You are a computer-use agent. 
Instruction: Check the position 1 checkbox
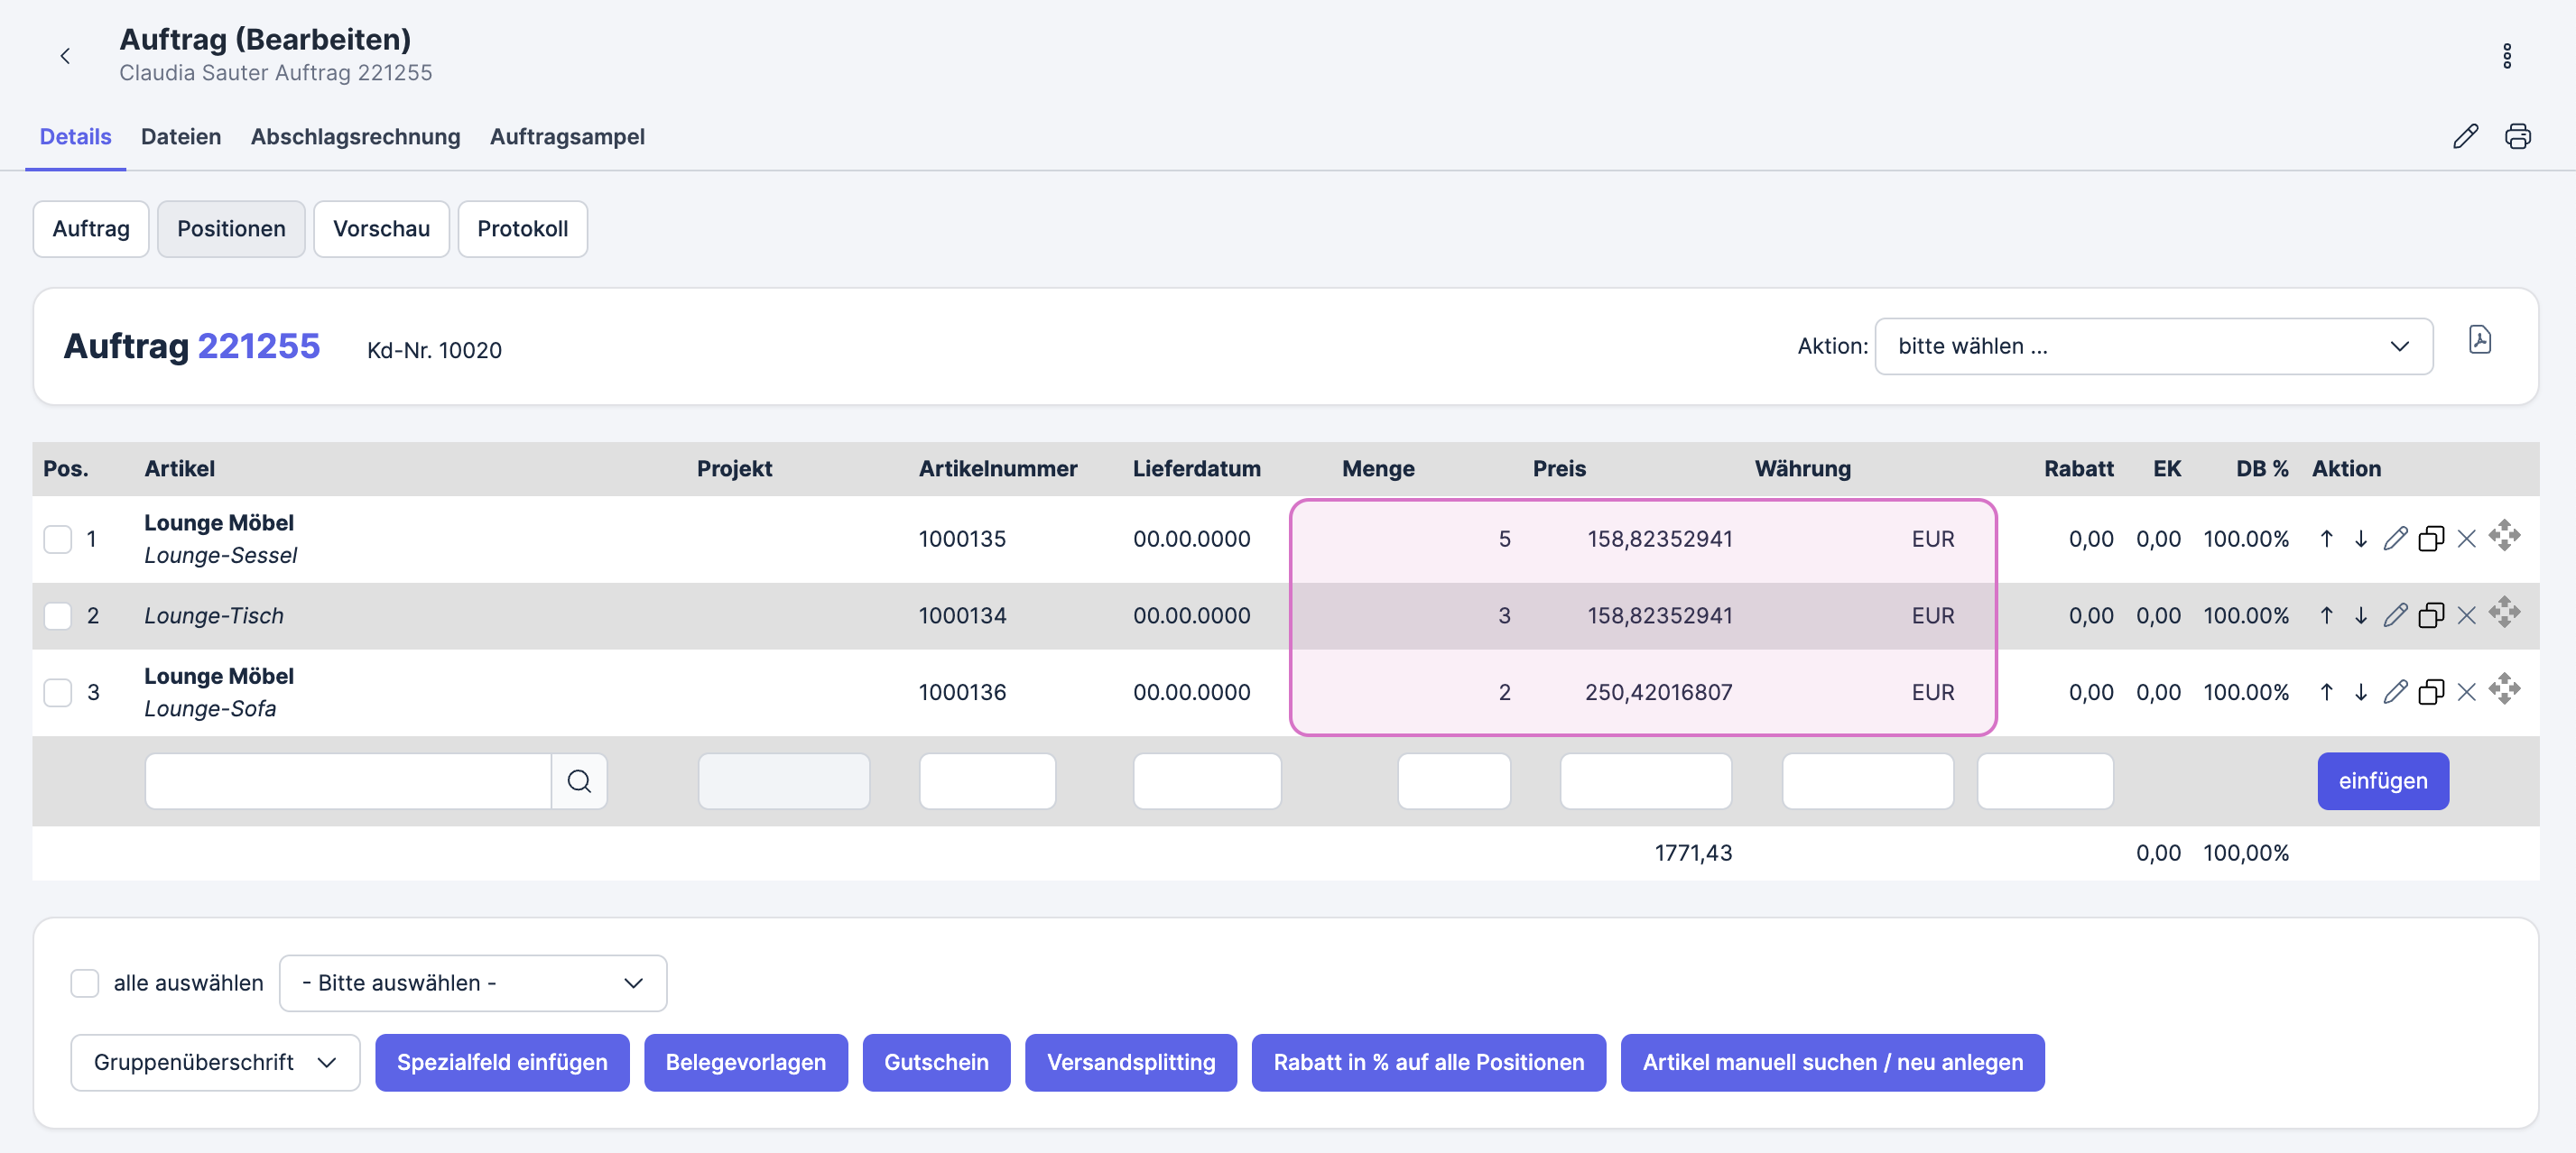[58, 540]
